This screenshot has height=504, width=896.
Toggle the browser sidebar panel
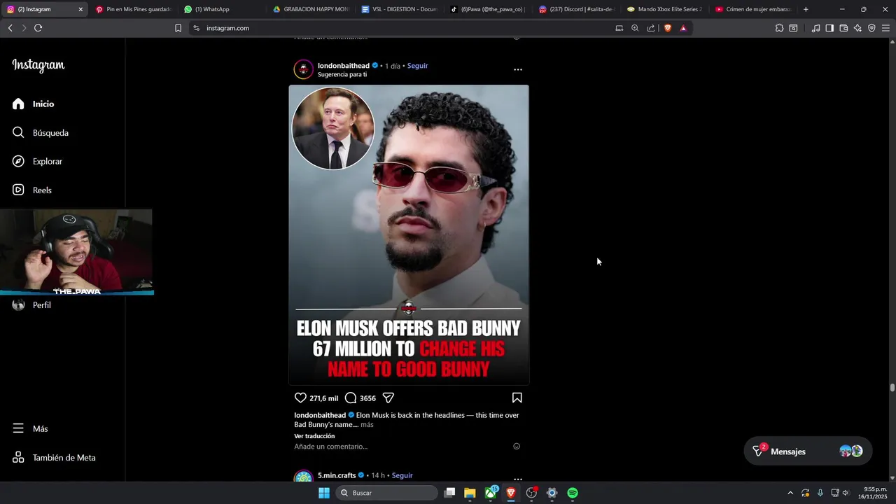[x=829, y=28]
